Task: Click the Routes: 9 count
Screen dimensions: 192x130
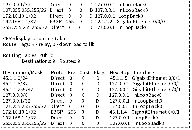Action: tap(70, 61)
